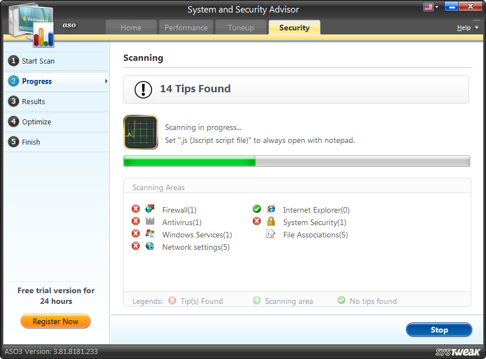Click the Tip(s) Found legend marker

click(172, 301)
